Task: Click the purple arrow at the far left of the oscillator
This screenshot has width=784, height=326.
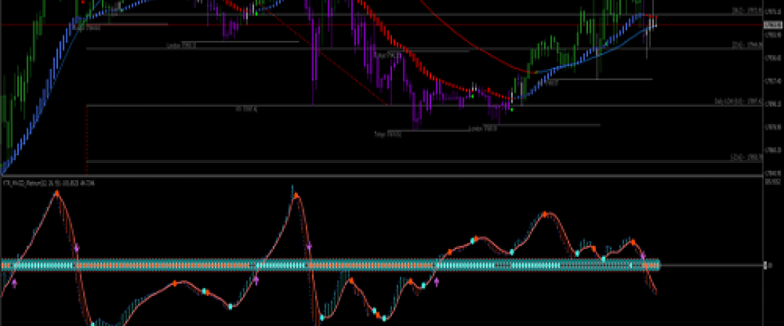Action: 14,284
